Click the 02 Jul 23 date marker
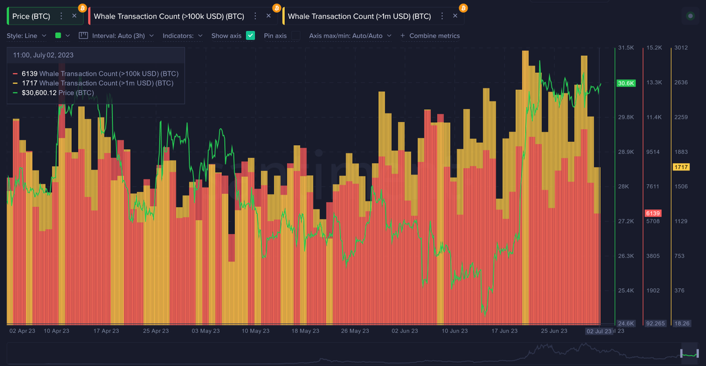The height and width of the screenshot is (366, 706). coord(598,331)
